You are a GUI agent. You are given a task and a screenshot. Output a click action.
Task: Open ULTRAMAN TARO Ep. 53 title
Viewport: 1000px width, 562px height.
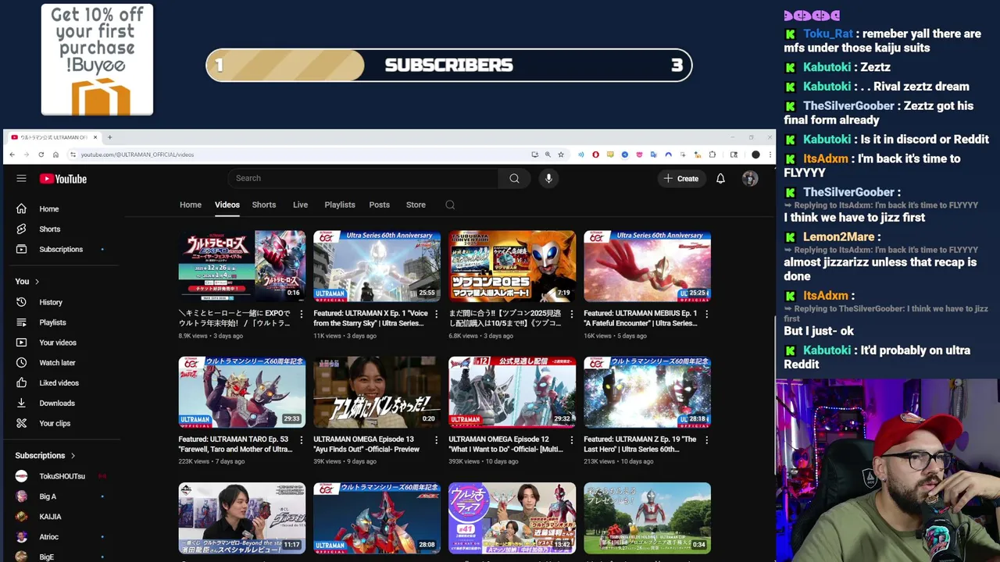click(x=235, y=444)
